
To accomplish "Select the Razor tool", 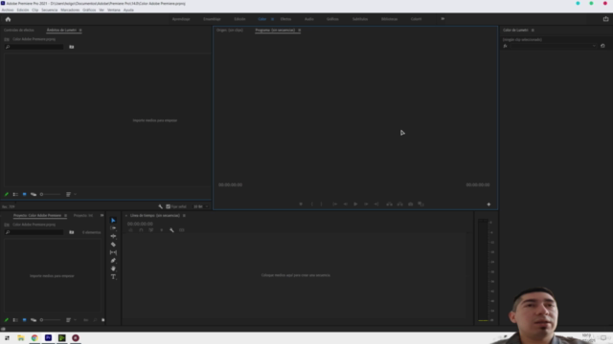I will coord(113,245).
